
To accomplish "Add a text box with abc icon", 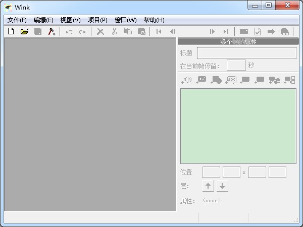I will pos(231,80).
